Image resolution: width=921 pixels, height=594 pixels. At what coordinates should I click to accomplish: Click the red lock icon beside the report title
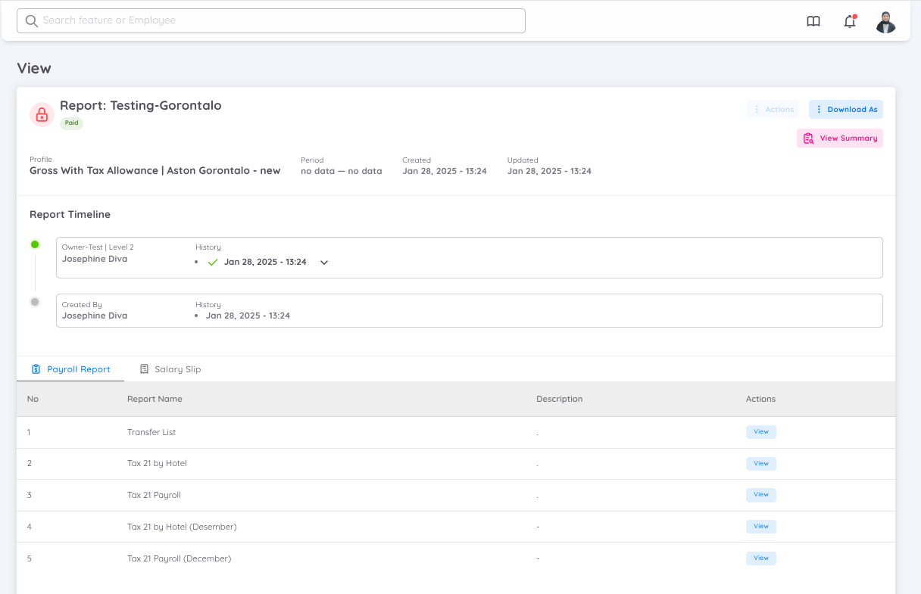[x=42, y=114]
